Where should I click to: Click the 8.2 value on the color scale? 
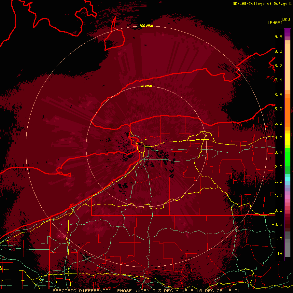coord(278,65)
